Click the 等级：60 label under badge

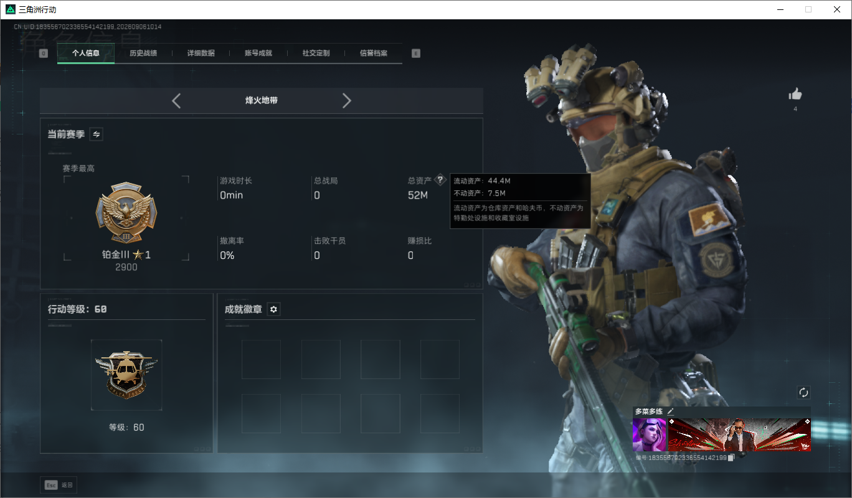point(126,427)
